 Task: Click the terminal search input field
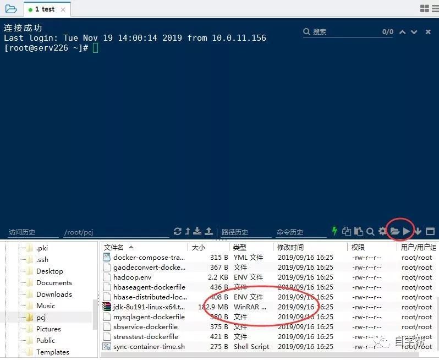click(347, 32)
